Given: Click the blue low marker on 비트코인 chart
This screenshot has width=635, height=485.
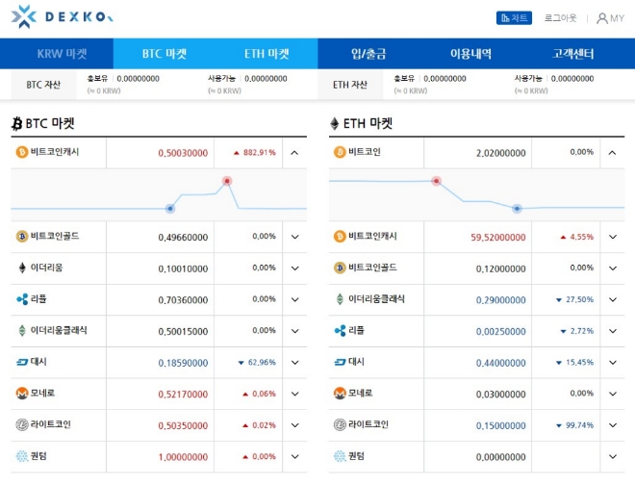Looking at the screenshot, I should click(517, 209).
